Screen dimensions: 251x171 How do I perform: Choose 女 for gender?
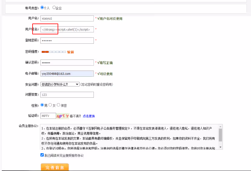(x=50, y=105)
